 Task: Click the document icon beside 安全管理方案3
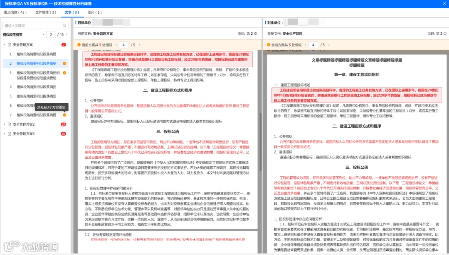click(x=10, y=134)
